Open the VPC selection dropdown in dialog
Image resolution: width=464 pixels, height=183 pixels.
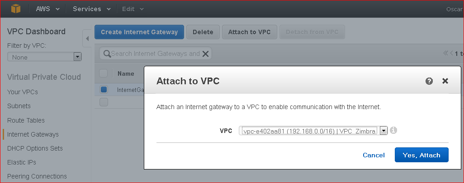click(x=313, y=130)
